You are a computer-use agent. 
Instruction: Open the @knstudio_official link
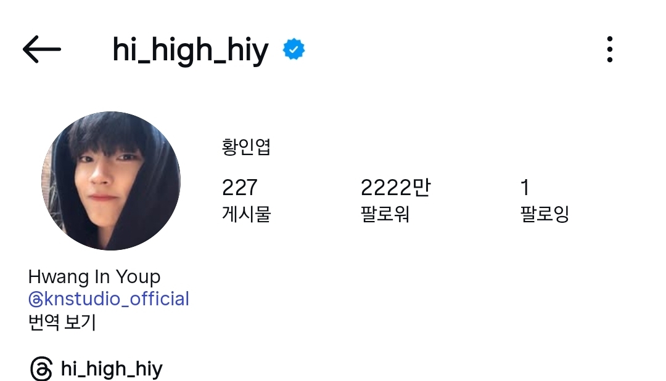[x=109, y=299]
